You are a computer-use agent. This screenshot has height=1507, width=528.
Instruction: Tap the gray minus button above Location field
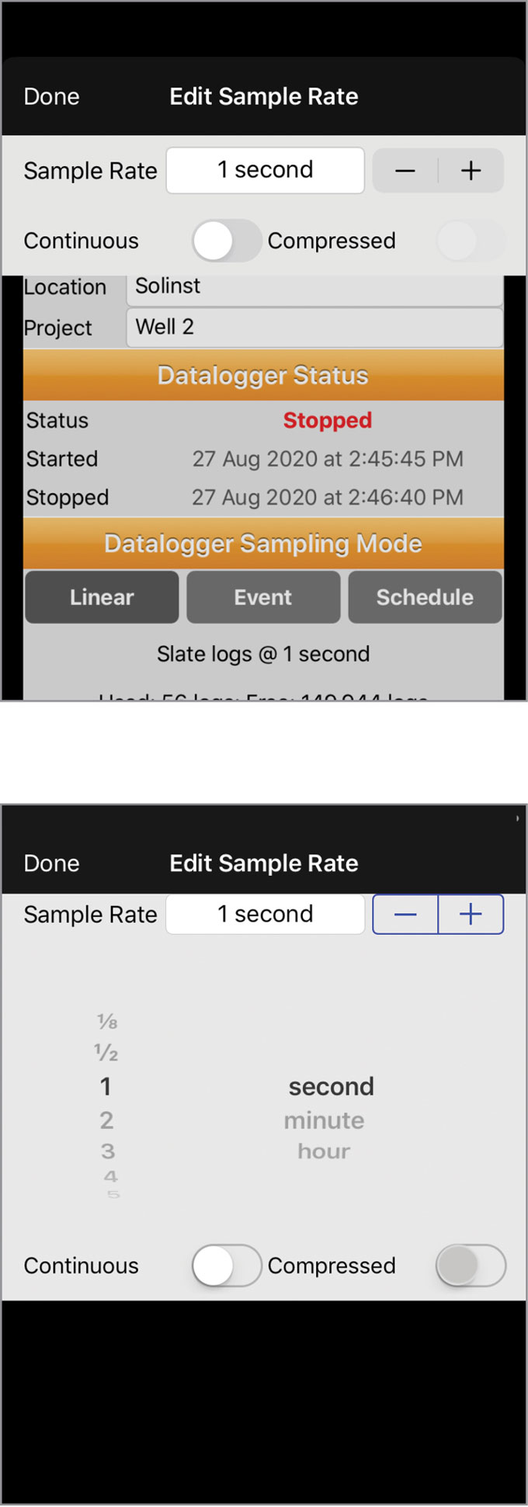click(x=405, y=171)
